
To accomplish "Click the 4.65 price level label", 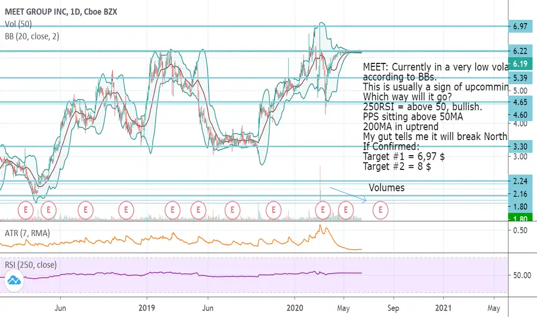I will coord(520,102).
